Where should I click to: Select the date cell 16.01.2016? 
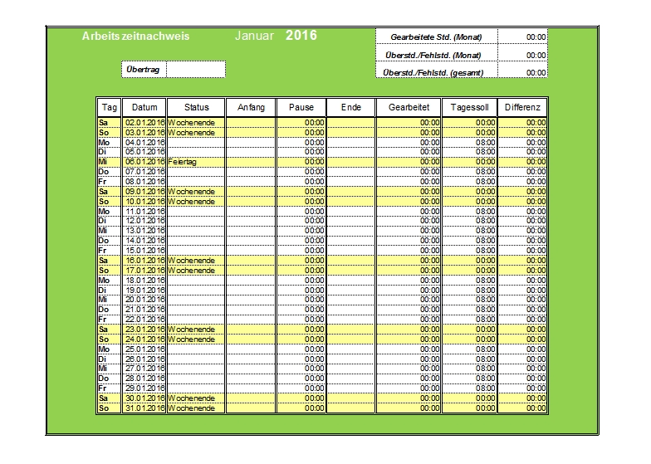click(144, 261)
